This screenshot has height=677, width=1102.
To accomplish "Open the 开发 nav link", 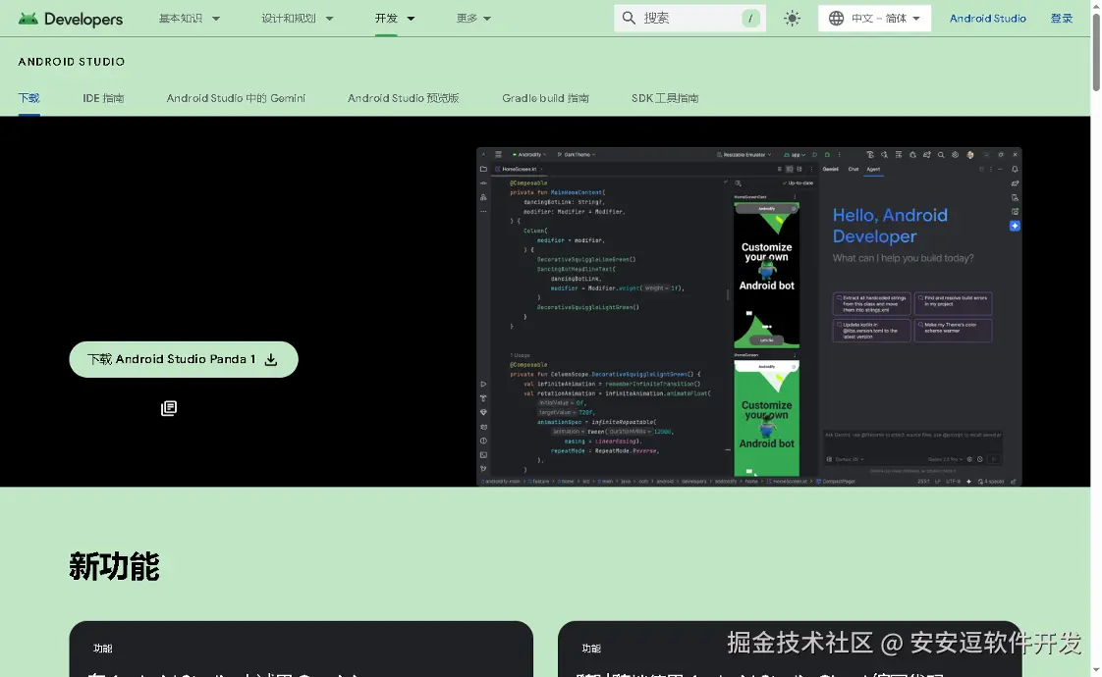I will (x=386, y=19).
